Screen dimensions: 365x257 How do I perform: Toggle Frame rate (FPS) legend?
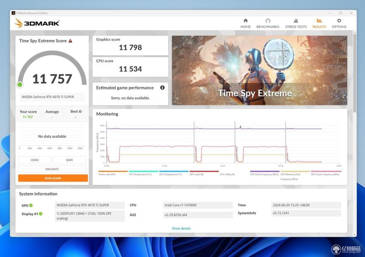pyautogui.click(x=113, y=173)
